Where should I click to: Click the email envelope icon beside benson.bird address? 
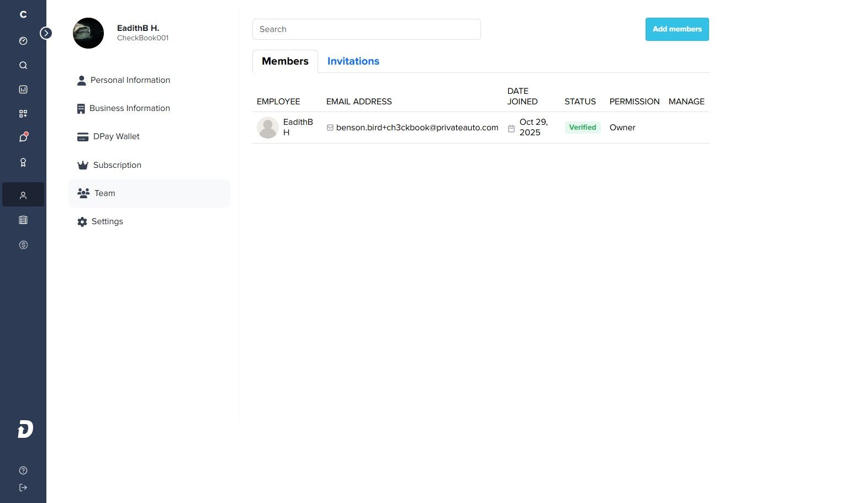point(330,127)
